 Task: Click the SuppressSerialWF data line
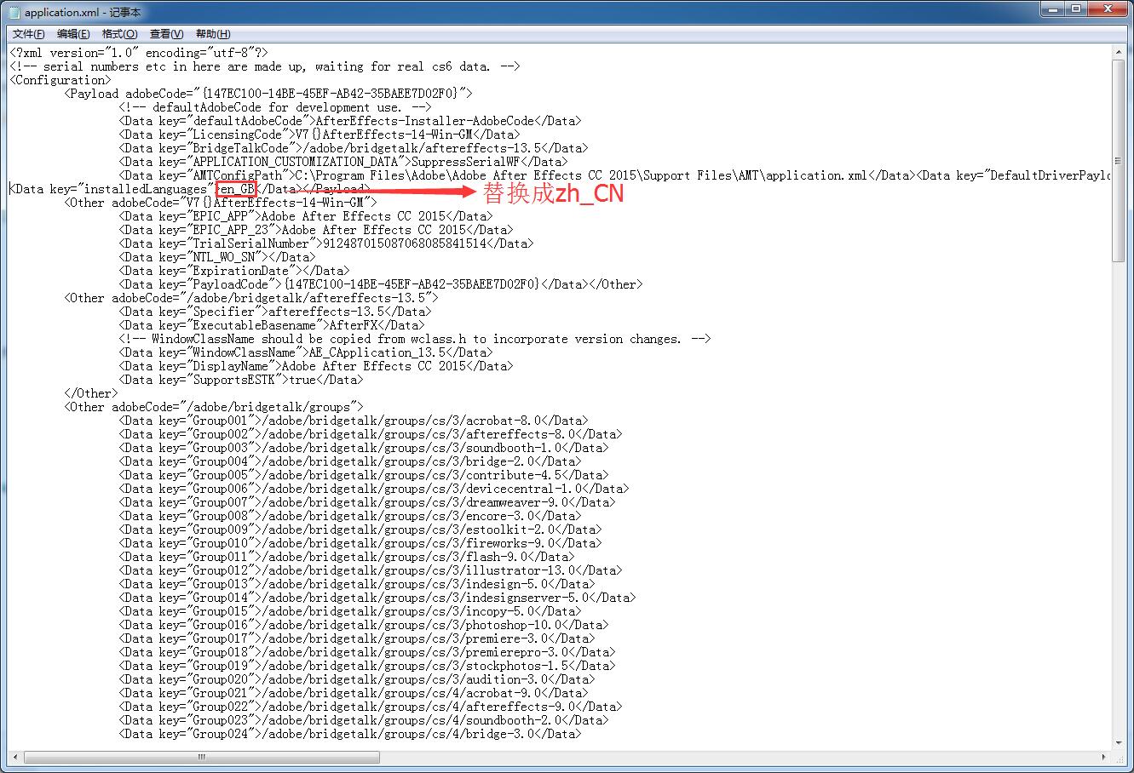343,162
